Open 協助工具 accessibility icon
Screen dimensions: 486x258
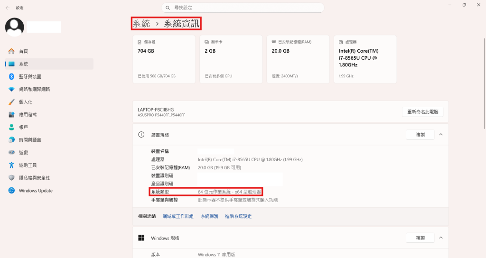coord(11,165)
